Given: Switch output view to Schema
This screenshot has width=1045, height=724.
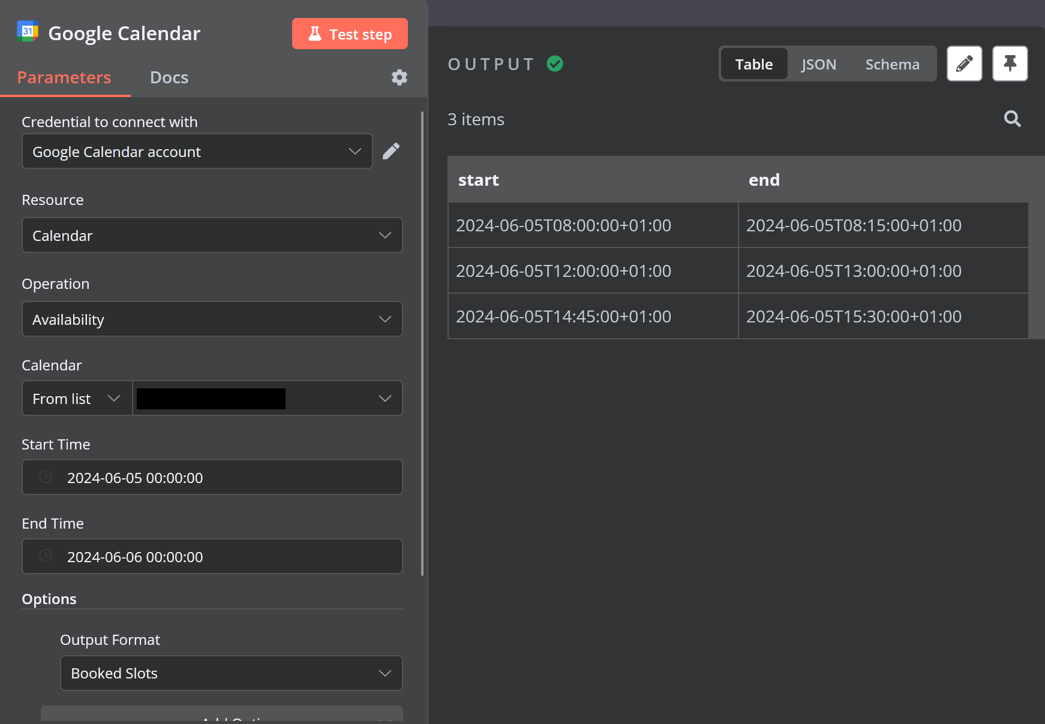Looking at the screenshot, I should tap(892, 64).
